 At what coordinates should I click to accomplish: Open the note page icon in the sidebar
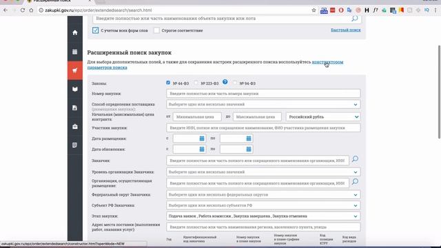(x=75, y=145)
